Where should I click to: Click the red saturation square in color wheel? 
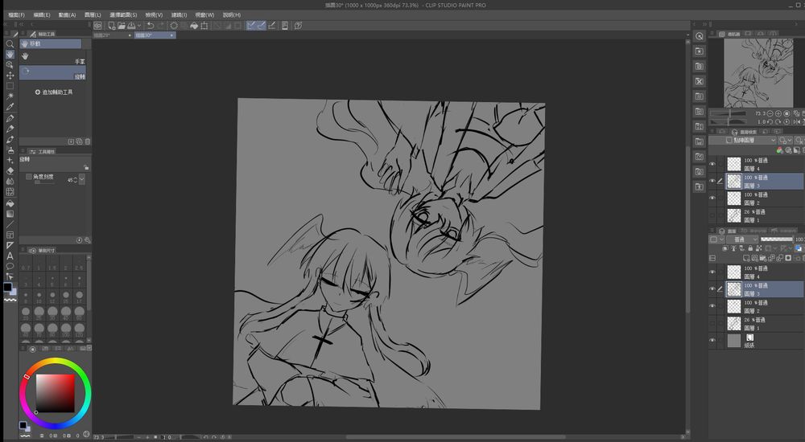[55, 393]
